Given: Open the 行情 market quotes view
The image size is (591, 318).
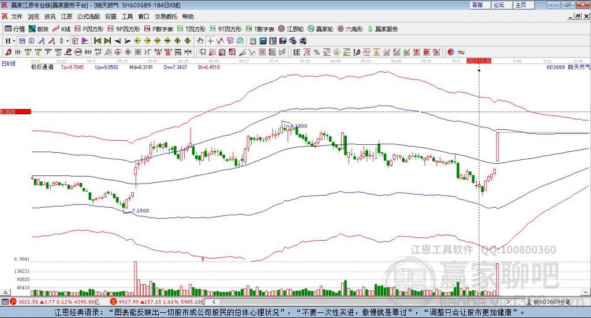Looking at the screenshot, I should pos(14,29).
